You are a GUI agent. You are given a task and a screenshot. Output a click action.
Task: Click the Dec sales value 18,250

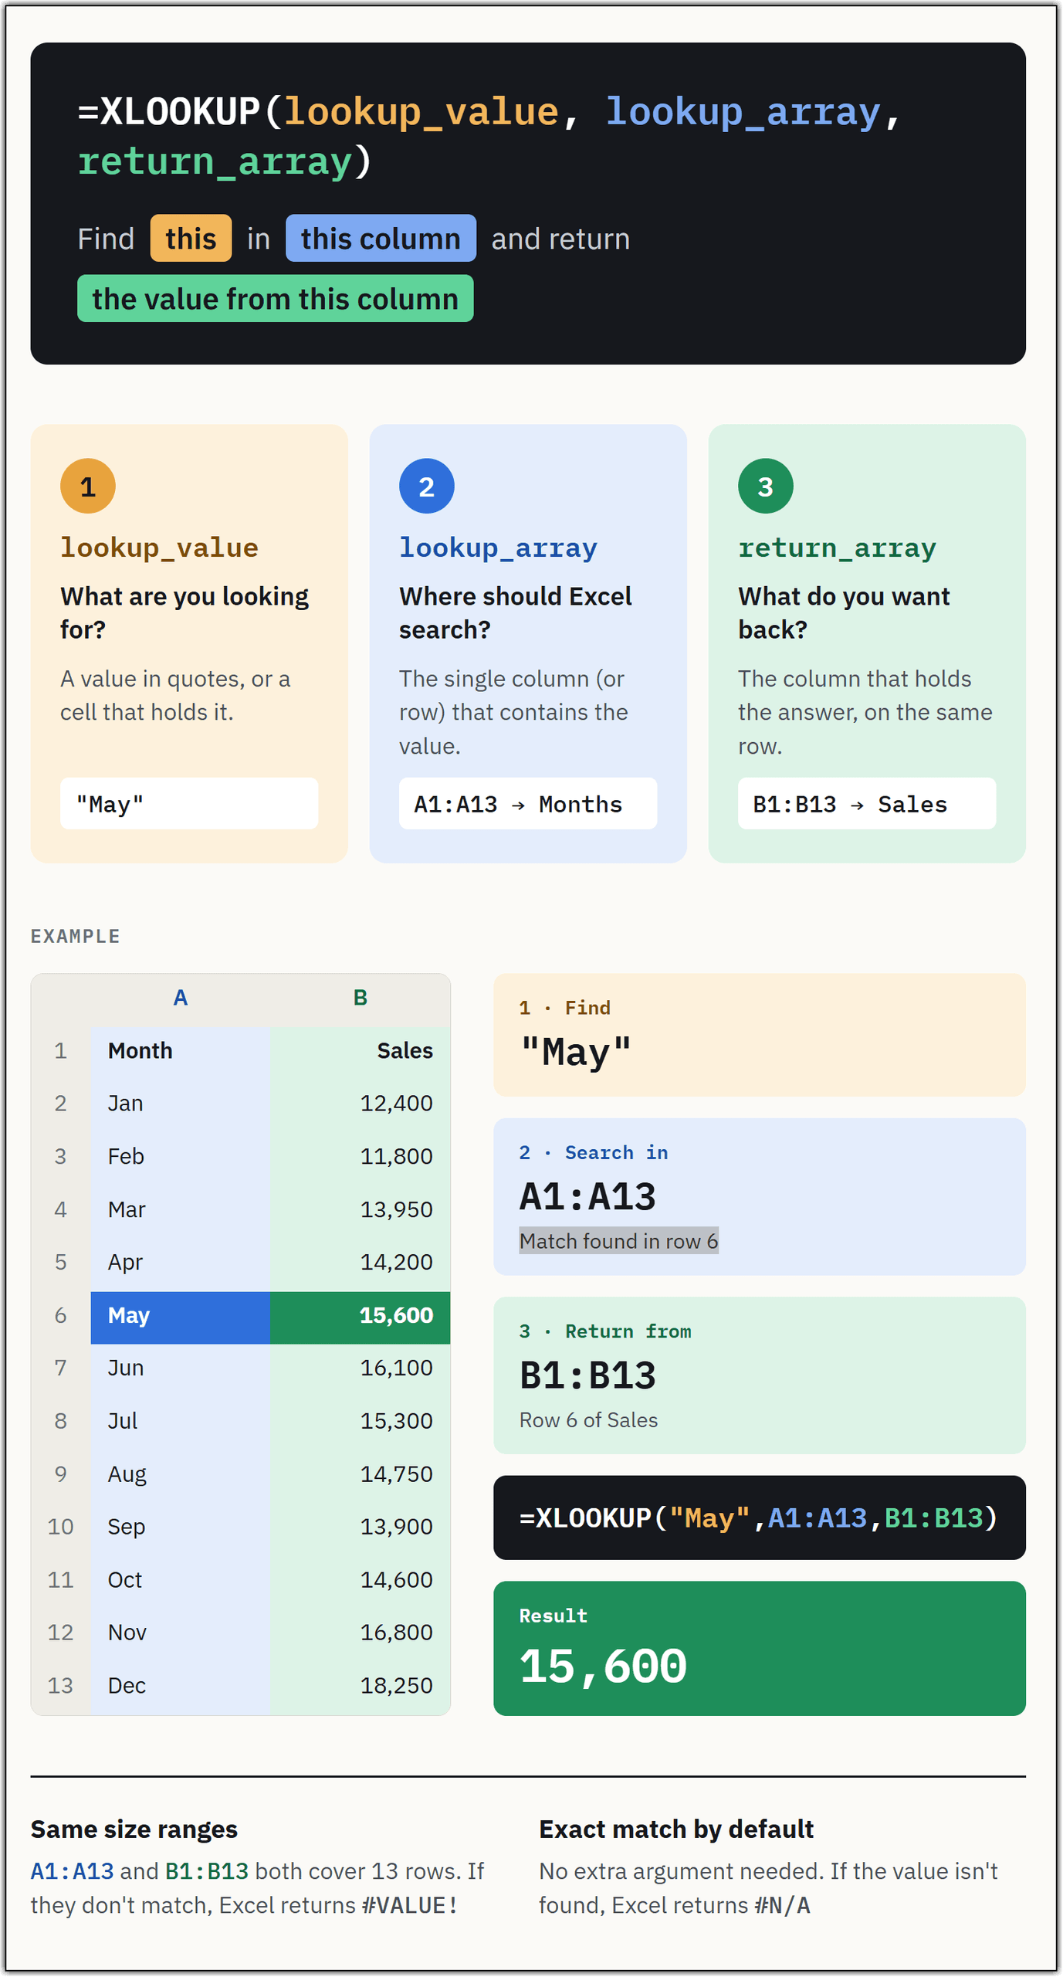click(x=396, y=1686)
